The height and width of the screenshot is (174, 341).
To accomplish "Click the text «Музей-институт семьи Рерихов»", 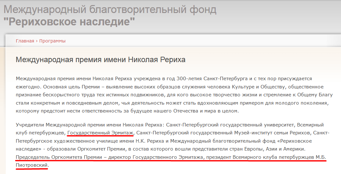I will coord(273,133).
